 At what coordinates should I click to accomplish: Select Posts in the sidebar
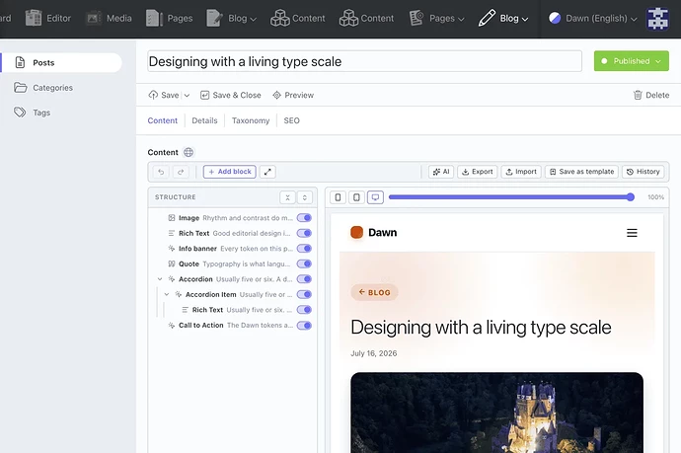(x=61, y=62)
